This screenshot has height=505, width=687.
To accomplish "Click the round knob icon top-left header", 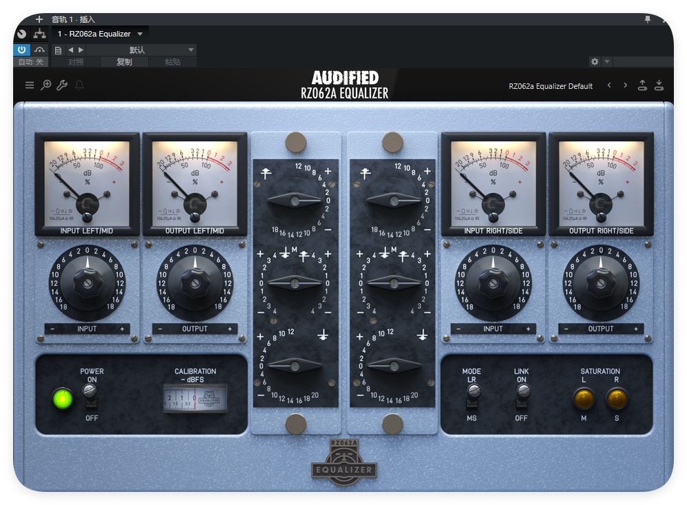I will click(21, 34).
